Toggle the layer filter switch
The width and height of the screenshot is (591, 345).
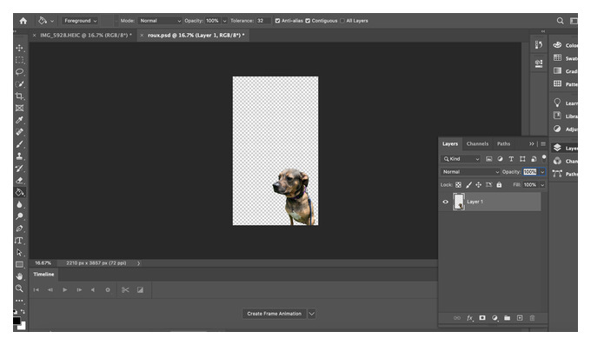tap(544, 157)
